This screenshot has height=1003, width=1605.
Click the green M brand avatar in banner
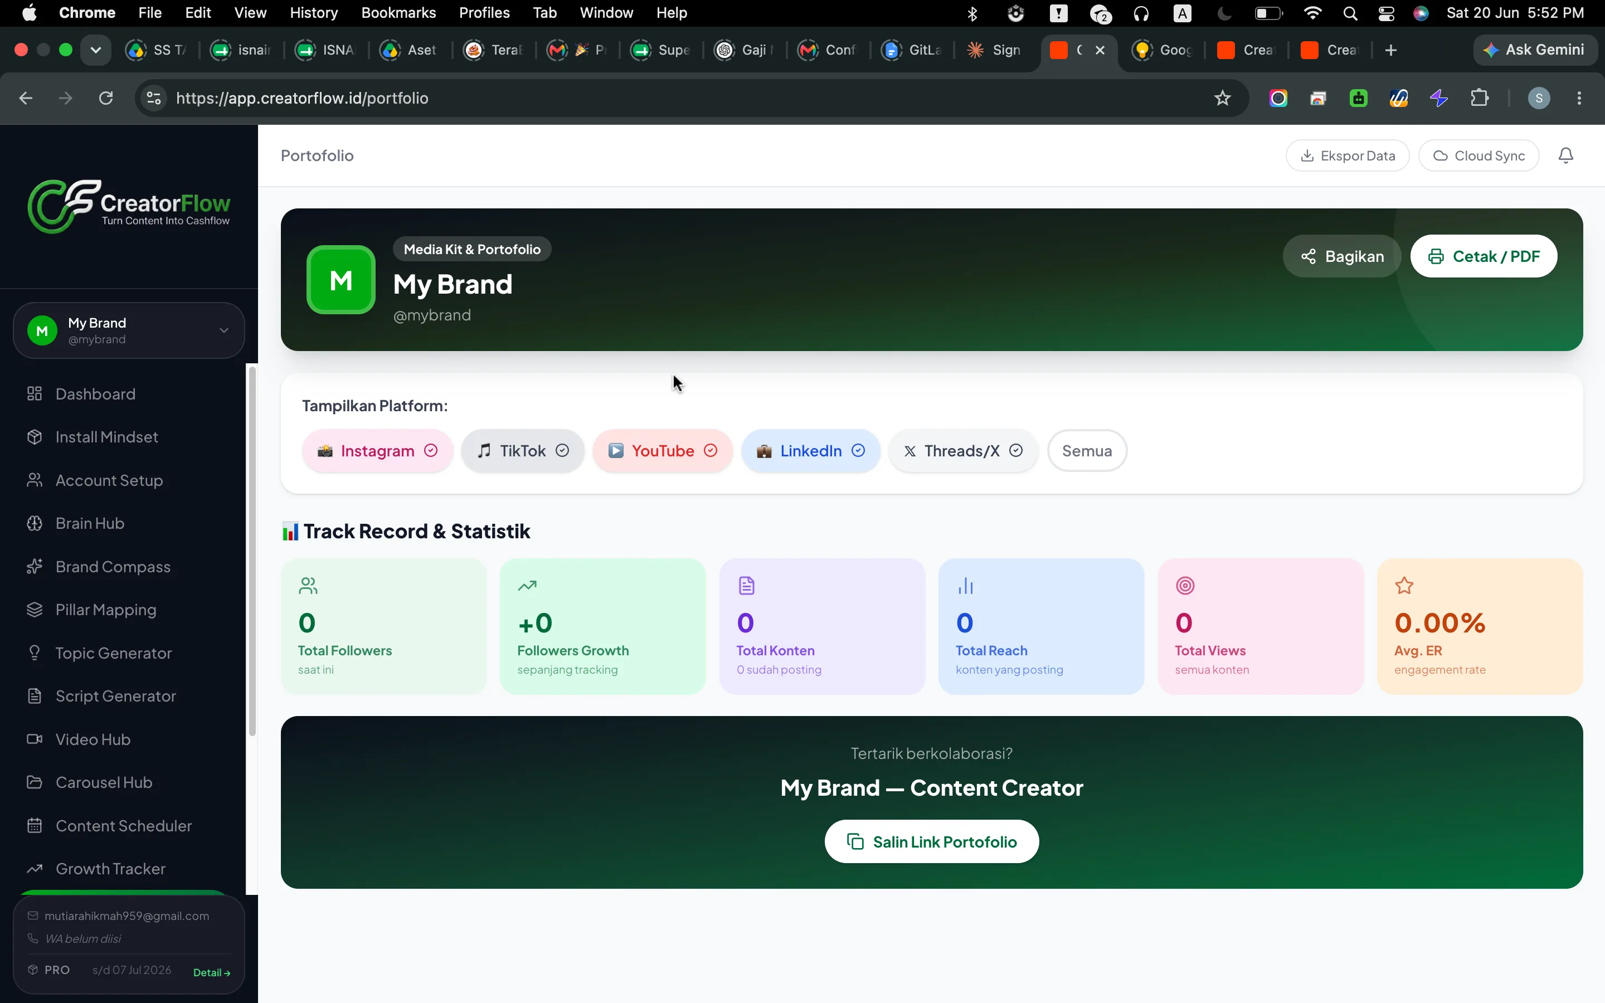pyautogui.click(x=341, y=280)
